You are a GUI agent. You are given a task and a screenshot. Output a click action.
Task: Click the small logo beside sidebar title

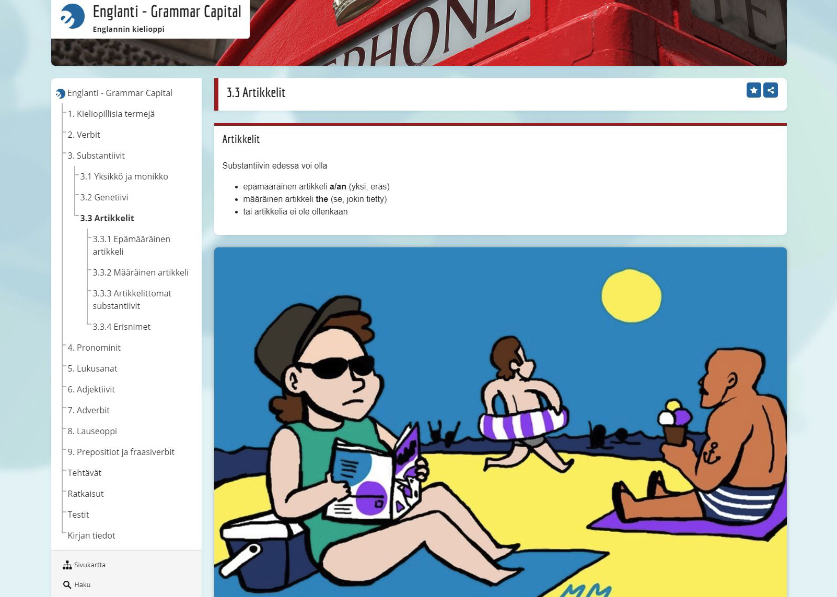coord(61,93)
